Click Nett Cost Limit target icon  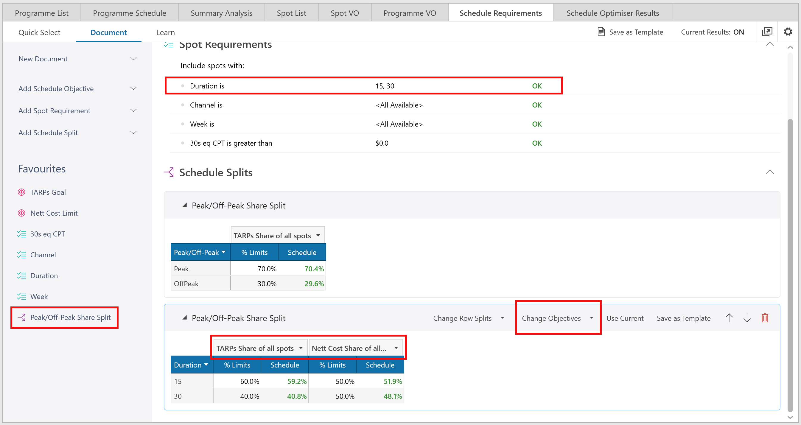click(21, 213)
